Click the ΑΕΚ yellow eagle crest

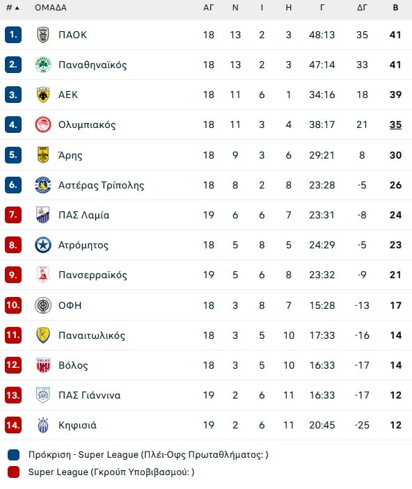(x=42, y=95)
